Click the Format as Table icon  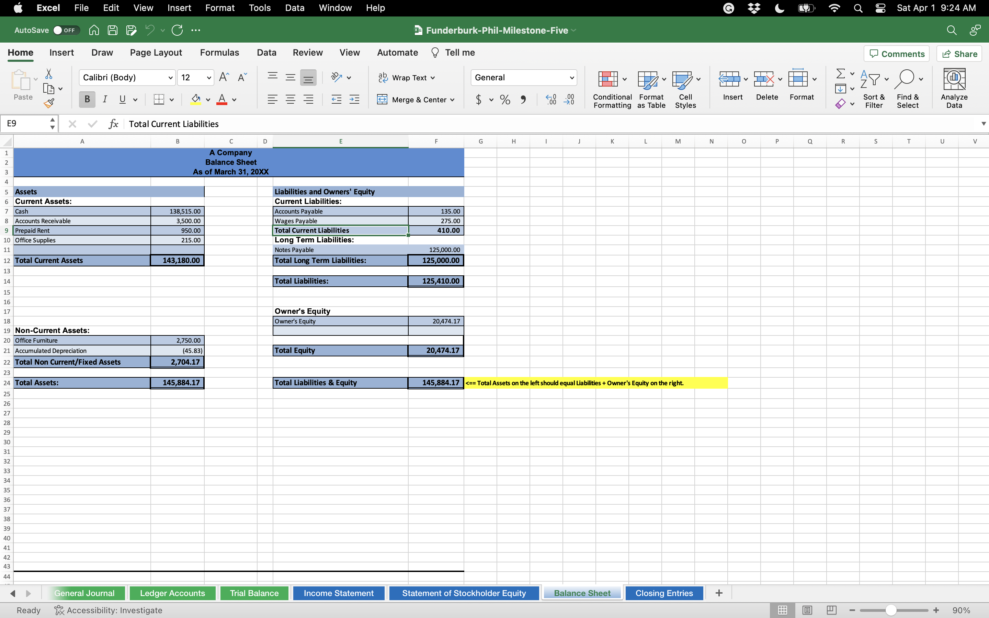[650, 80]
